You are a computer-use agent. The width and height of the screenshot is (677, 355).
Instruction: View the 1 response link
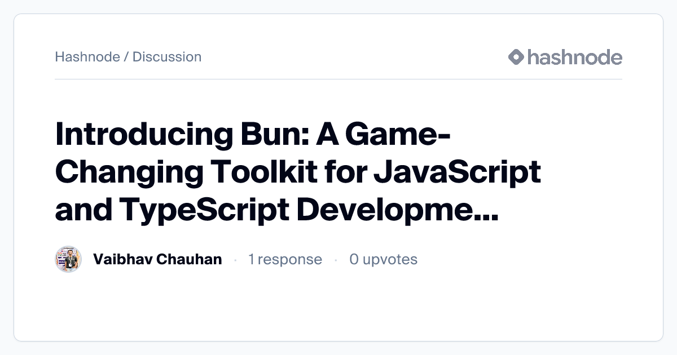pyautogui.click(x=285, y=259)
